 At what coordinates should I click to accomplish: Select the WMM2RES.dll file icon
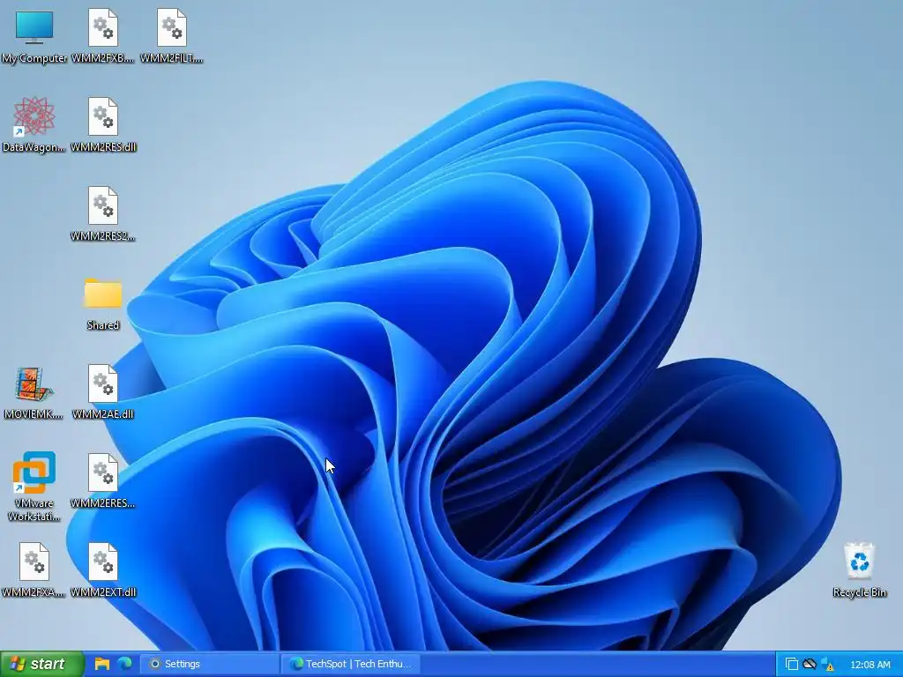(103, 124)
